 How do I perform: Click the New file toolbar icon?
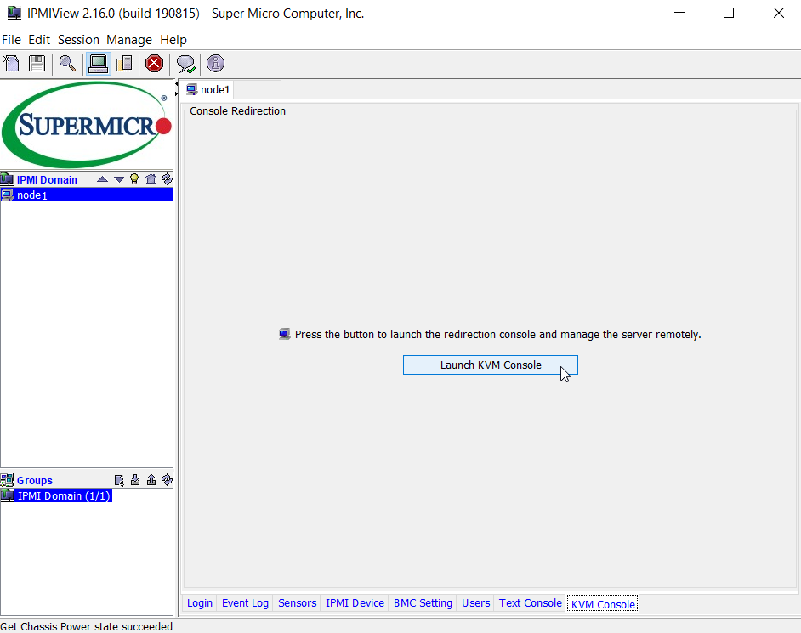point(11,64)
